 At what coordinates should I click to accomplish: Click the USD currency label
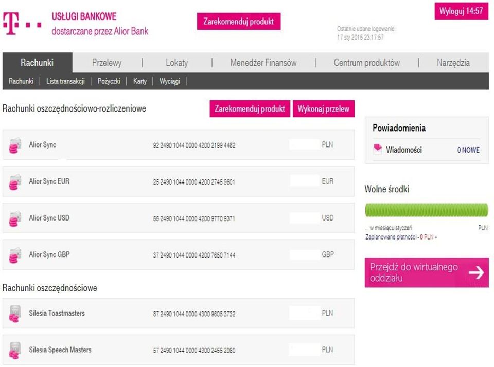coord(328,218)
